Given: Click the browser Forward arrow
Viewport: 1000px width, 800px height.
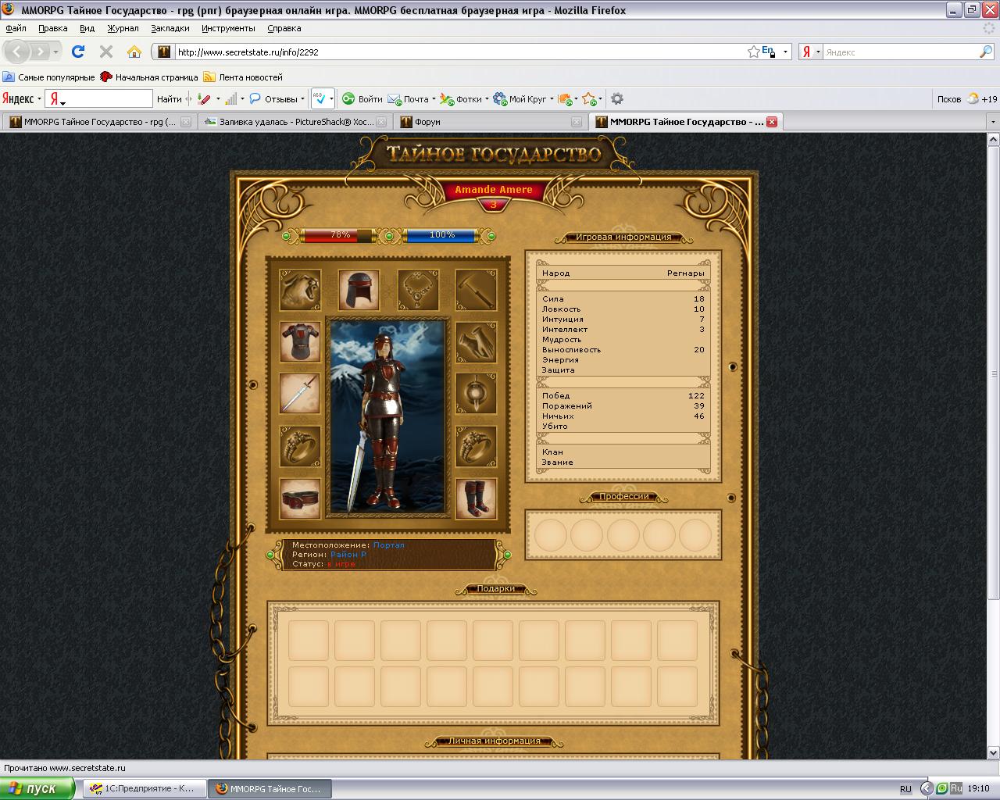Looking at the screenshot, I should coord(39,52).
